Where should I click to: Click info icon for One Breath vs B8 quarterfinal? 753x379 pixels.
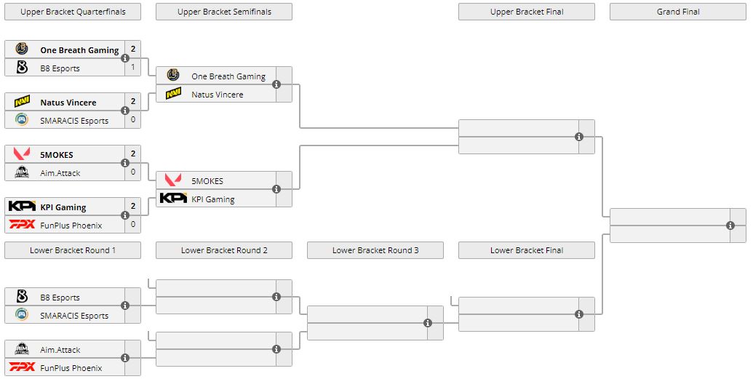pos(125,58)
